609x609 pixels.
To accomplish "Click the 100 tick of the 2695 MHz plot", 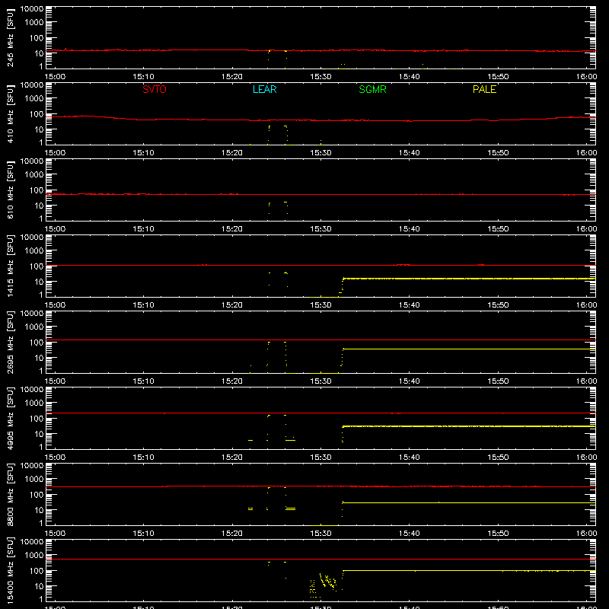I will pyautogui.click(x=37, y=343).
